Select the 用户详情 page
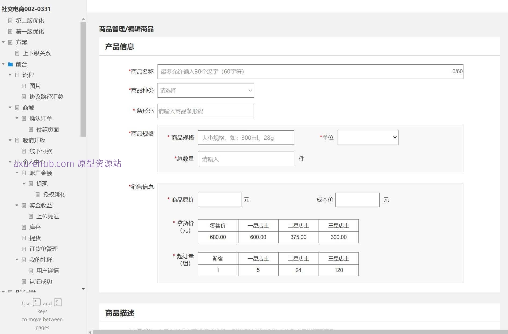 click(x=48, y=270)
